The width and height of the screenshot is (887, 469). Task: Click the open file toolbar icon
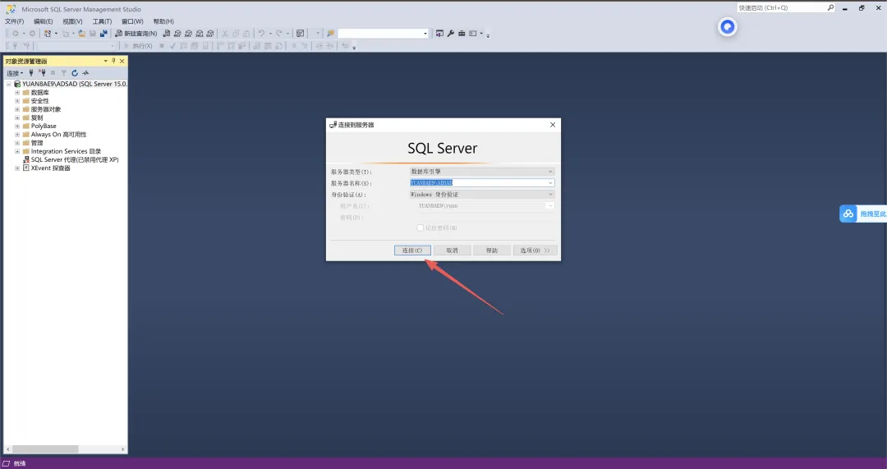point(82,34)
